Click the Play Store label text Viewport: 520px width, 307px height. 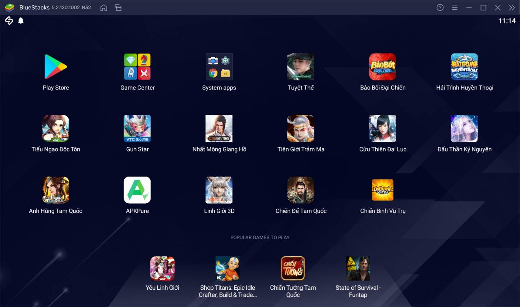[x=56, y=88]
